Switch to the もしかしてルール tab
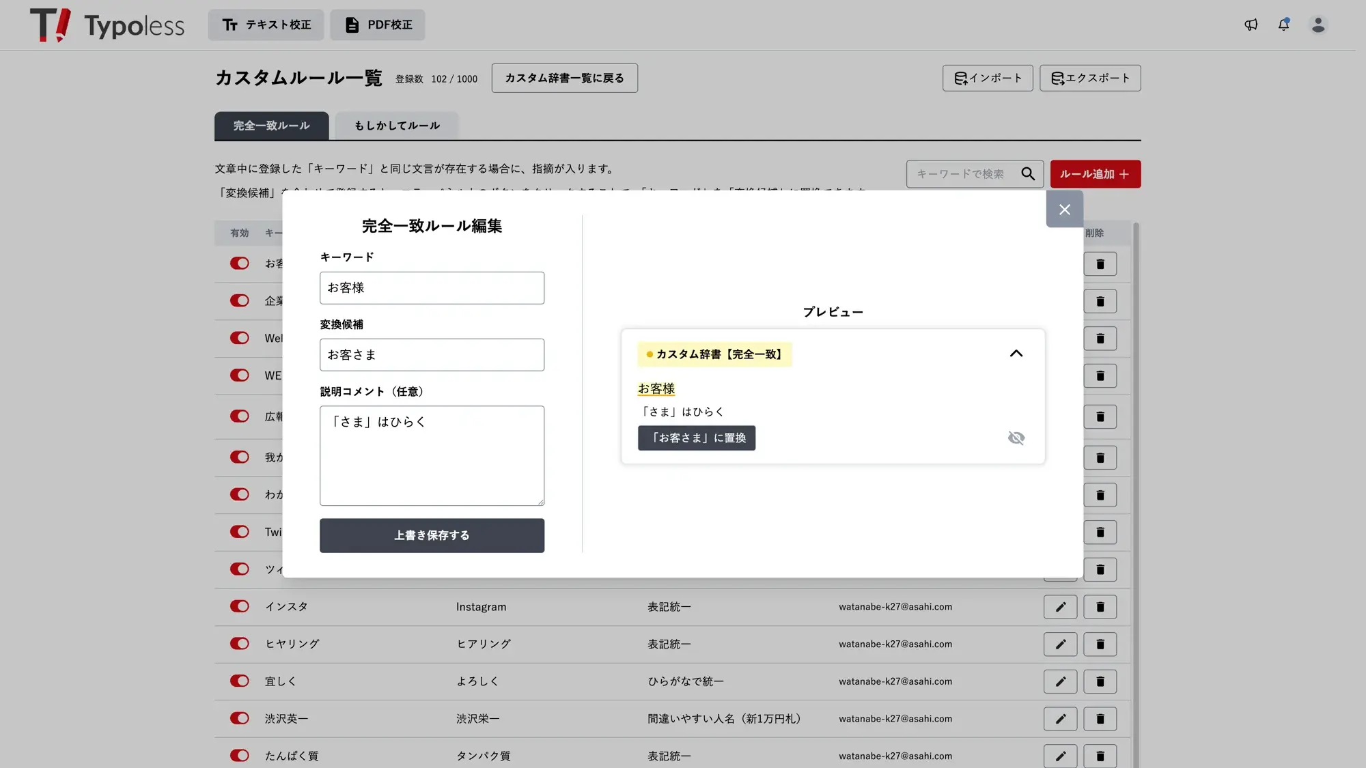This screenshot has height=768, width=1366. pos(397,126)
